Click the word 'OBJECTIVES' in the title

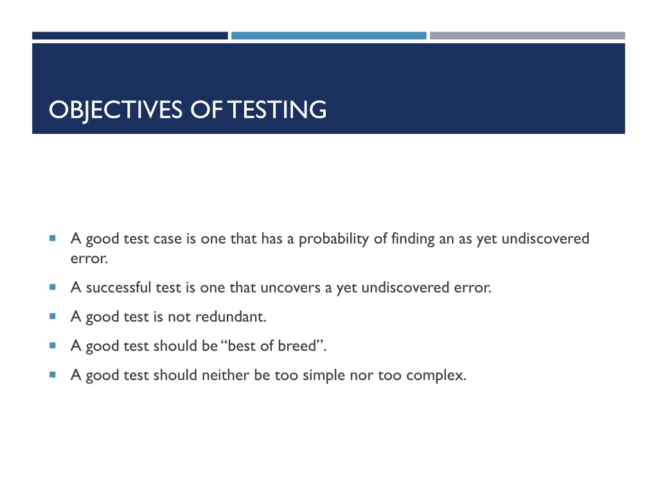click(116, 111)
